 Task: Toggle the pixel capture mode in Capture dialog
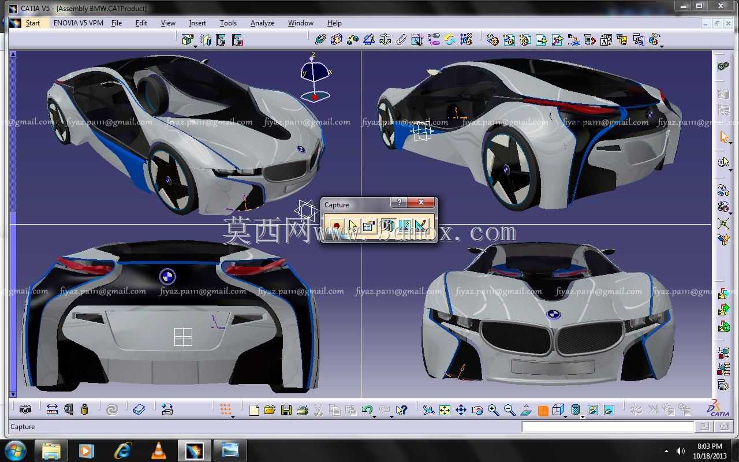click(388, 225)
